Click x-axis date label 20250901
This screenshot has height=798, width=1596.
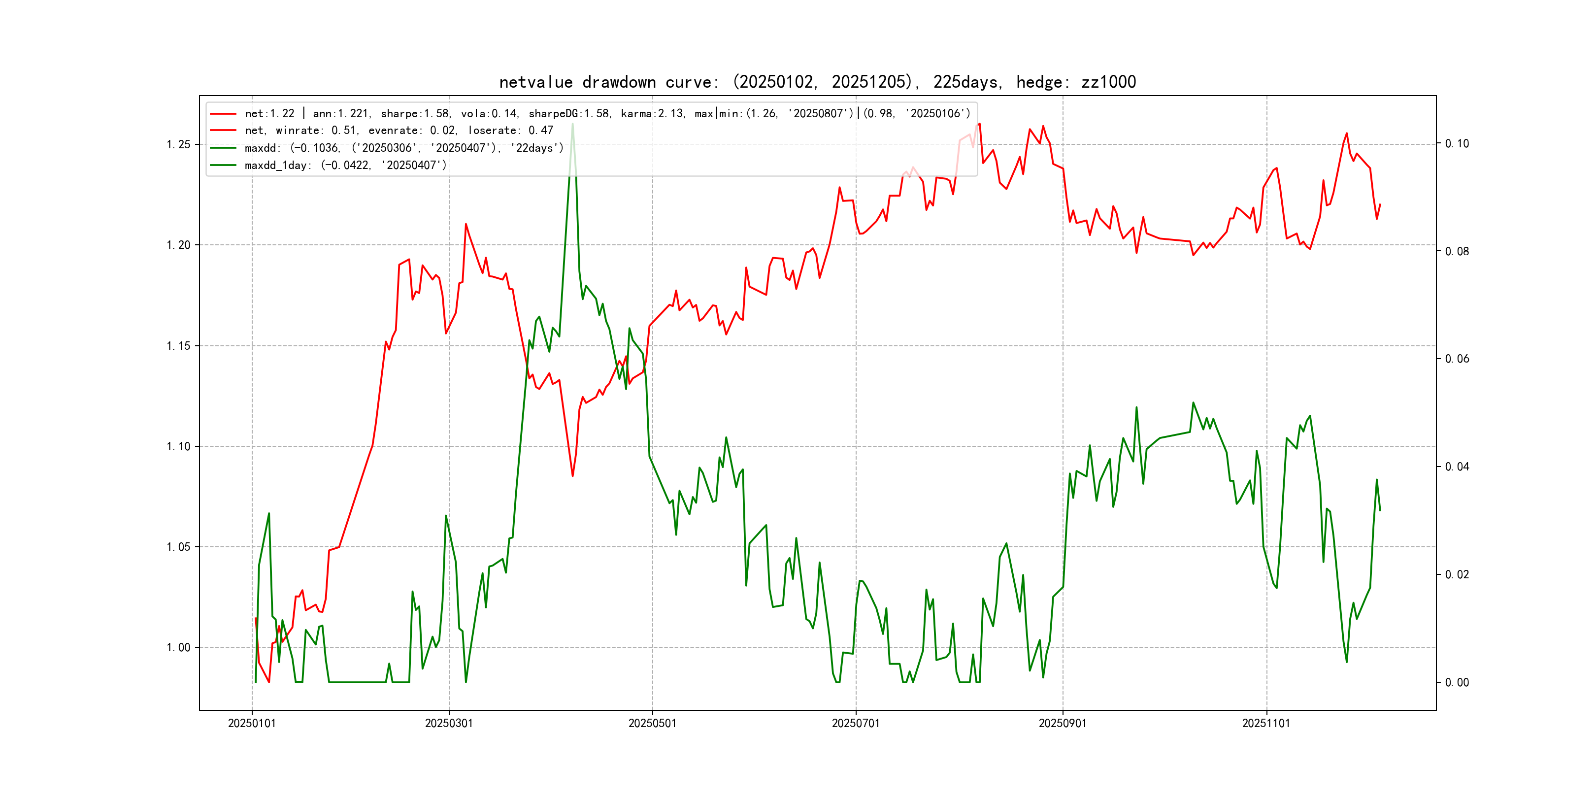1062,723
